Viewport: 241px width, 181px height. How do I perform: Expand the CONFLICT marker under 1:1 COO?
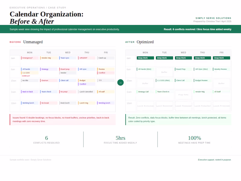coord(26,76)
